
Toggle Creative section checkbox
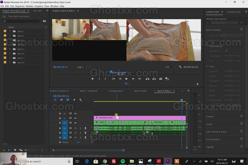tap(242, 116)
